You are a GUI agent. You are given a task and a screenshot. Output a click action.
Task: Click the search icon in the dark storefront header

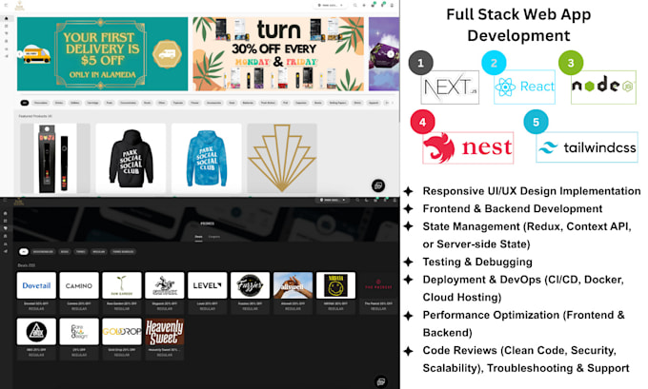click(357, 200)
